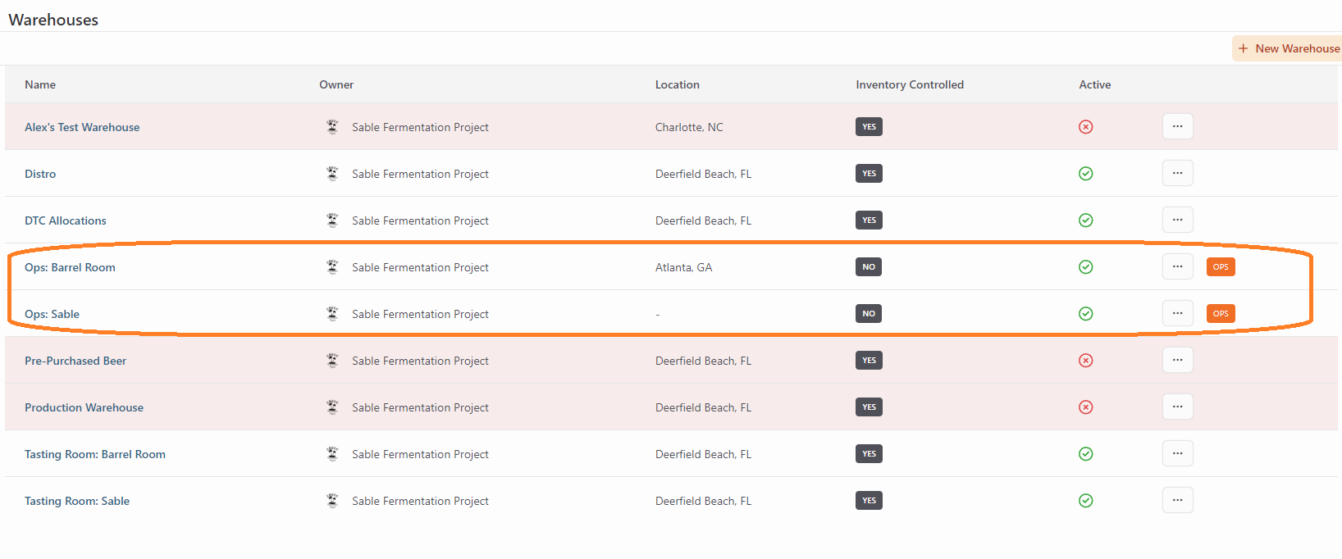Click owner logo icon in Pre-Purchased Beer row
This screenshot has height=559, width=1342.
pyautogui.click(x=332, y=360)
